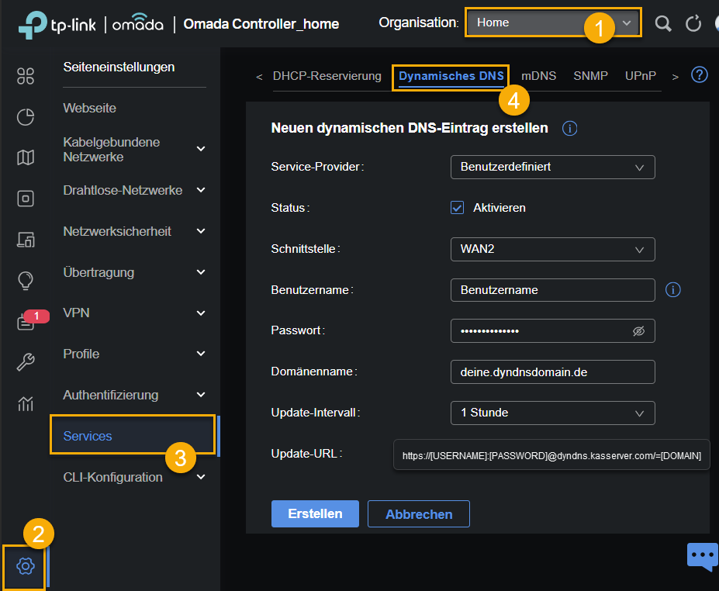719x591 pixels.
Task: Click the Abbrechen button
Action: pyautogui.click(x=419, y=514)
